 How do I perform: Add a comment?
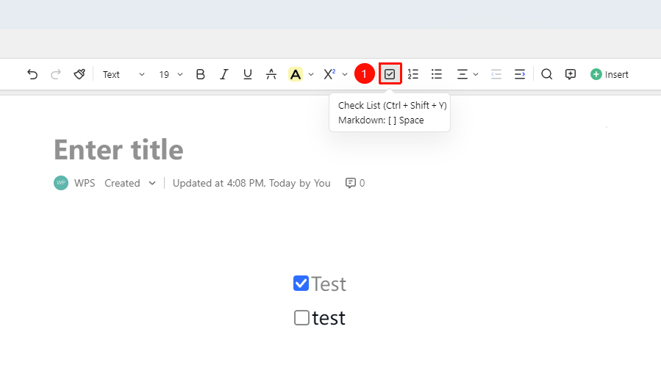point(571,74)
